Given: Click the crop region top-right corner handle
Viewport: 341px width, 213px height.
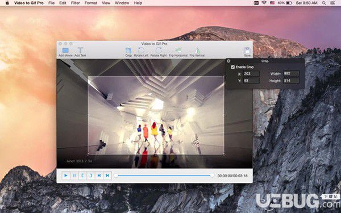Looking at the screenshot, I should [x=224, y=77].
